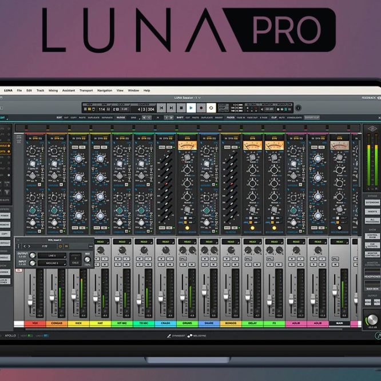Record-arm the CRASH channel
Viewport: 381px width, 381px height.
click(162, 259)
